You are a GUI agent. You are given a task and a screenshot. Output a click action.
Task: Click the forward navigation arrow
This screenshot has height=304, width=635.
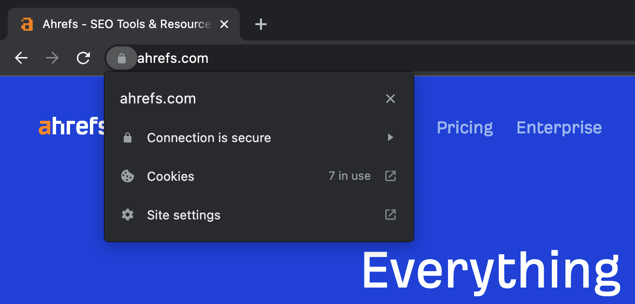click(52, 58)
